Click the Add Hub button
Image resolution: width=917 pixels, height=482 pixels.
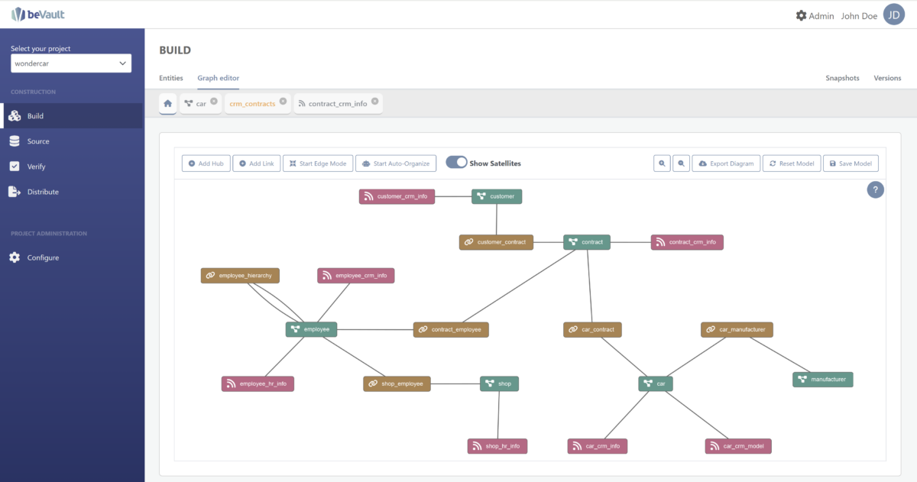coord(206,163)
